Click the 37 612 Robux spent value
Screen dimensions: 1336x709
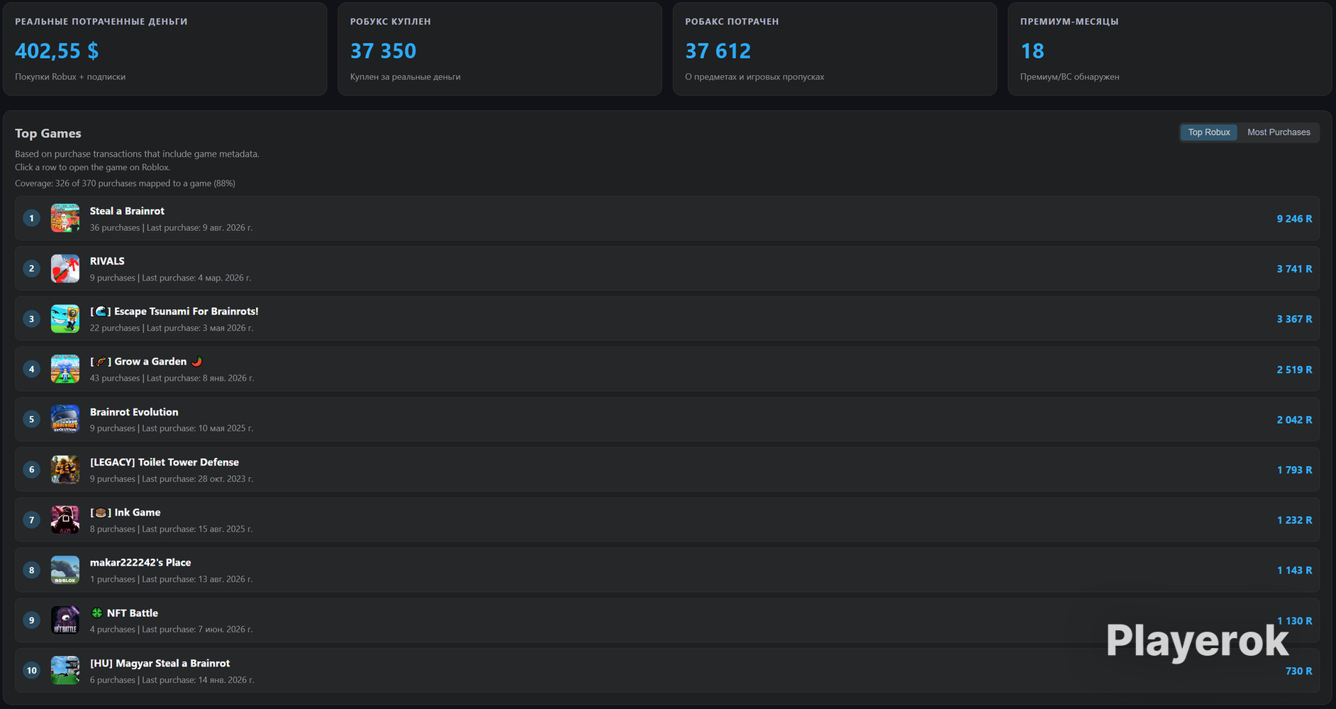(718, 51)
